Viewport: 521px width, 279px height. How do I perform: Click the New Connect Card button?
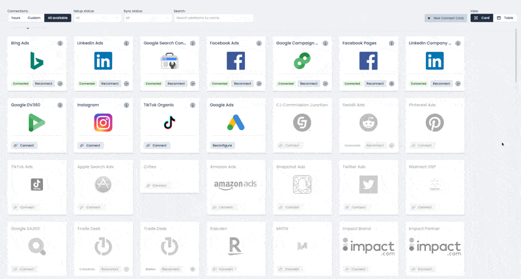pyautogui.click(x=445, y=18)
